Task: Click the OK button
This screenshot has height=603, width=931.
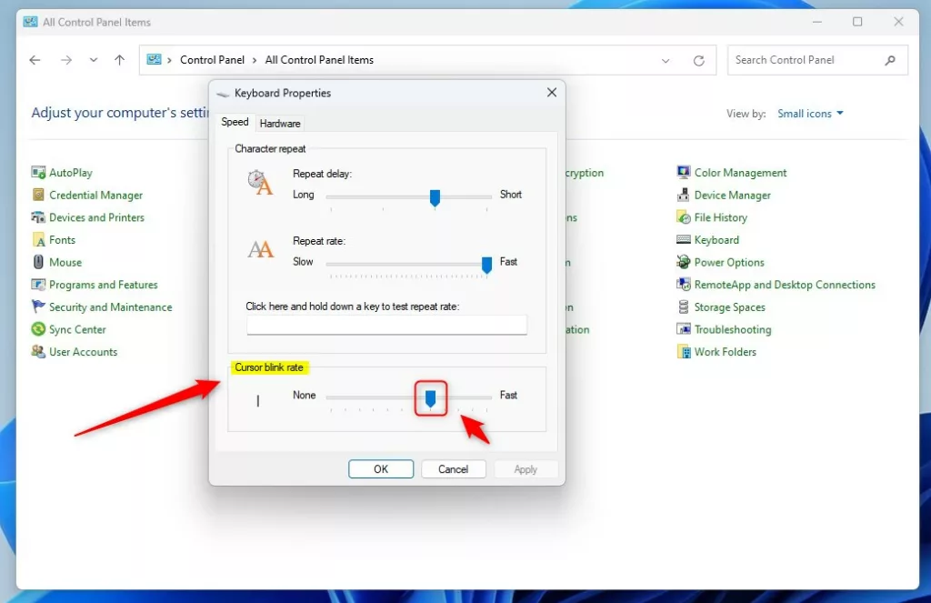Action: [381, 468]
